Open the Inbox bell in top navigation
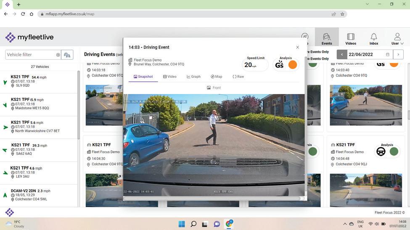This screenshot has height=230, width=410. [374, 39]
